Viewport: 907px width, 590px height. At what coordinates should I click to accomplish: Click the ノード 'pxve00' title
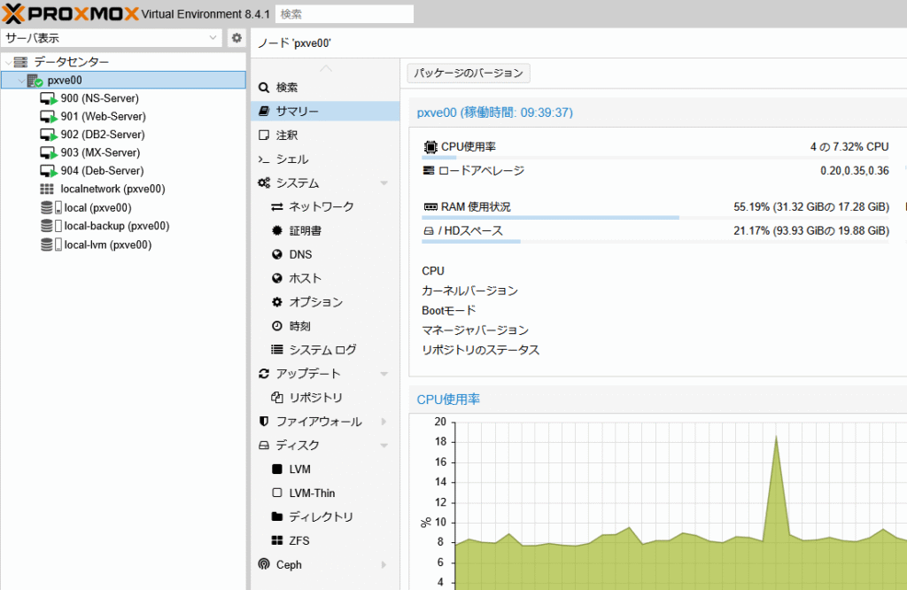click(x=294, y=43)
